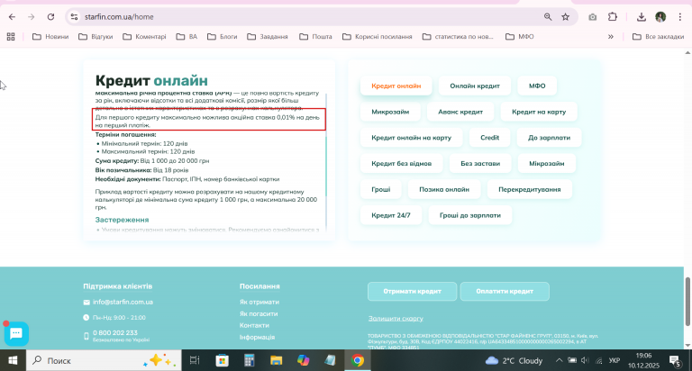Open the weather widget 2°C Cloudy
This screenshot has width=692, height=371.
tap(514, 360)
